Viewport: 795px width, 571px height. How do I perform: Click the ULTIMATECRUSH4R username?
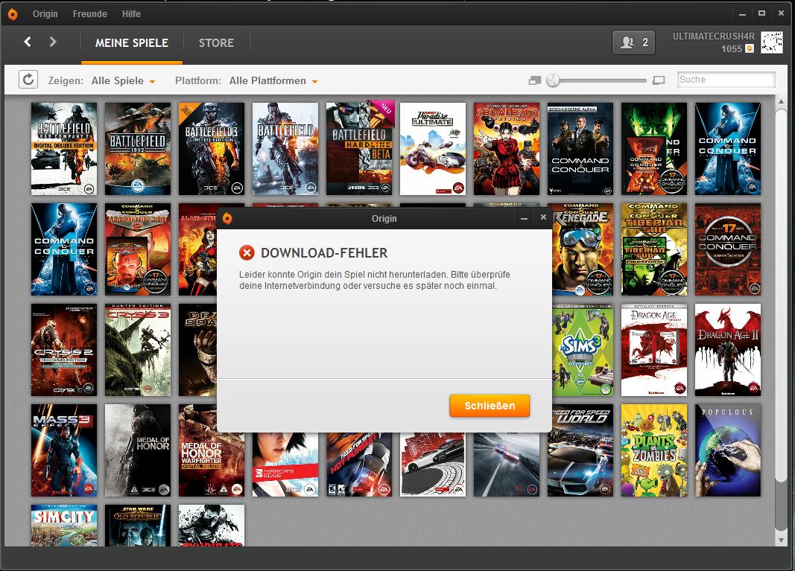click(713, 36)
